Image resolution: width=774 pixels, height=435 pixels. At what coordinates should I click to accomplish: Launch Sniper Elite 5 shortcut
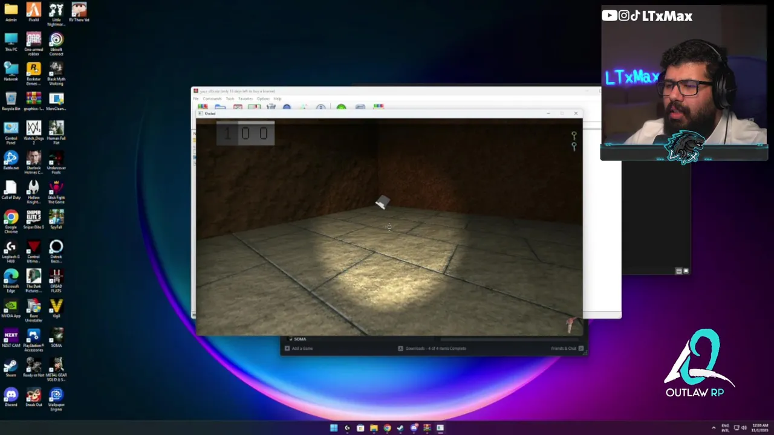(34, 219)
